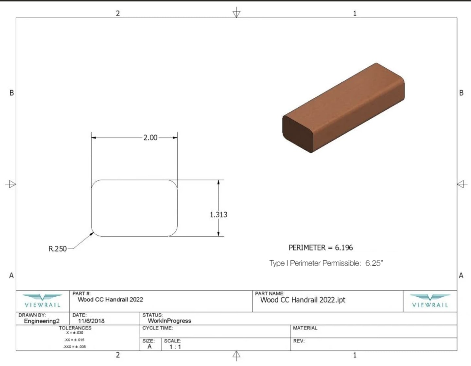
Task: Click the PERIMETER = 6.196 text
Action: pyautogui.click(x=320, y=248)
